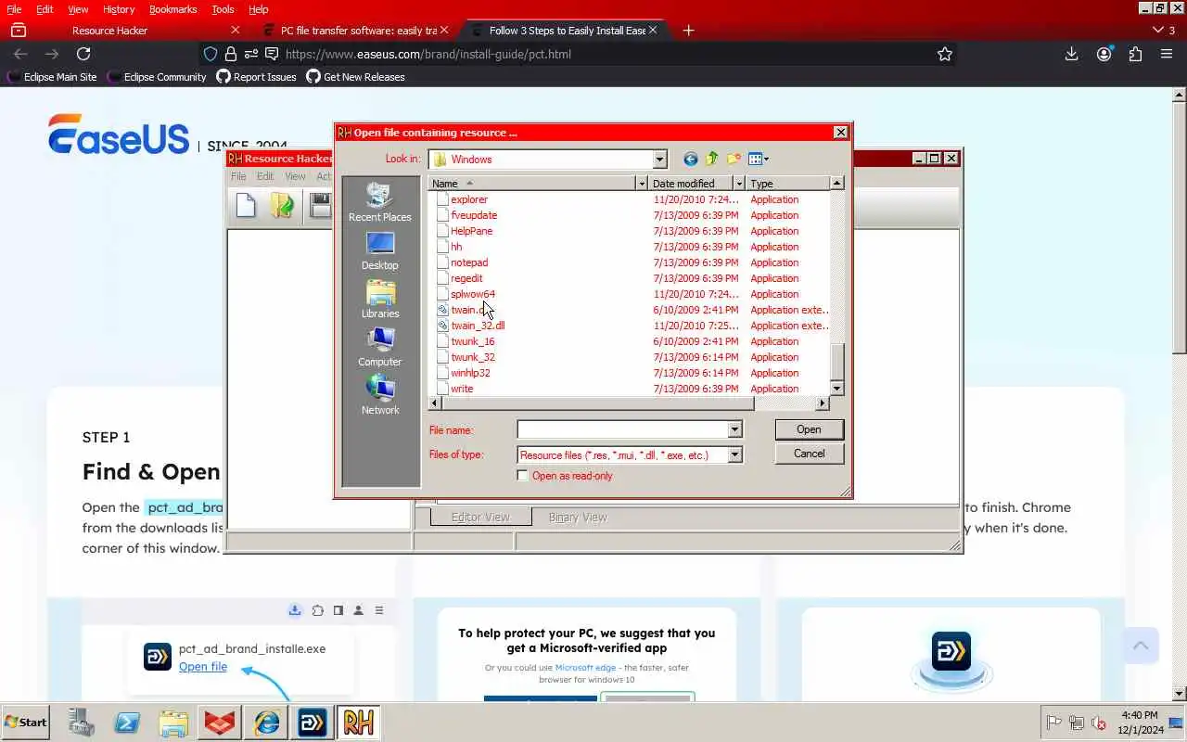The height and width of the screenshot is (742, 1187).
Task: Go up one folder level in the dialog
Action: pyautogui.click(x=712, y=159)
